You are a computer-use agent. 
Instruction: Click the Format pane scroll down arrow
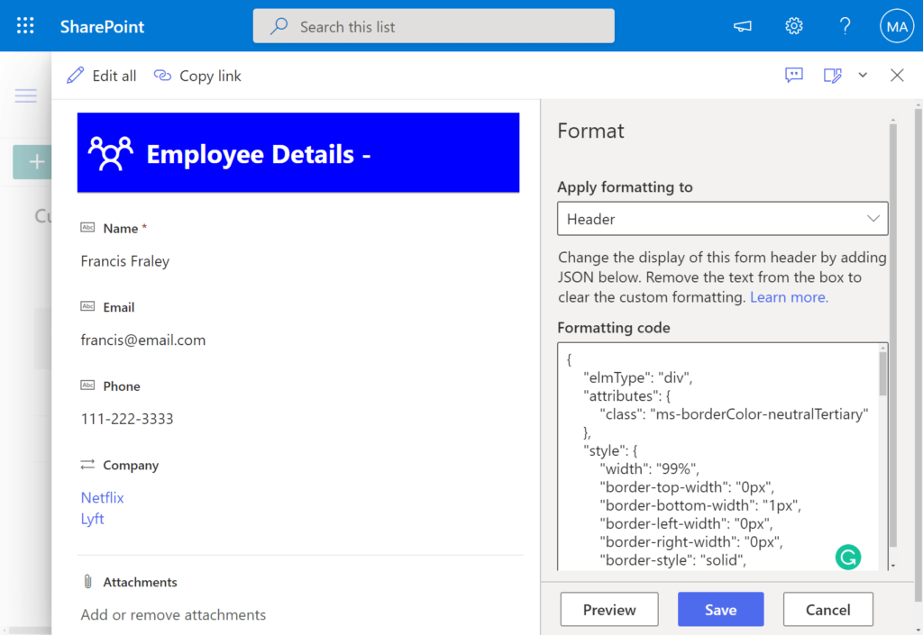pos(893,566)
